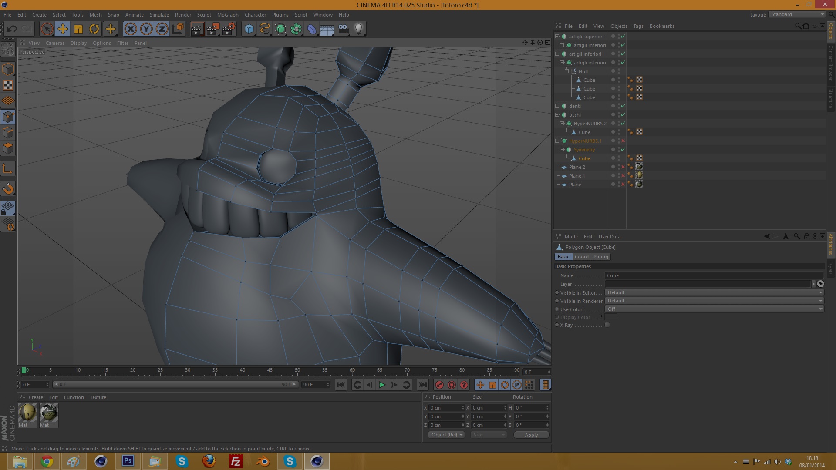Image resolution: width=836 pixels, height=470 pixels.
Task: Open the MoGraph menu
Action: (x=228, y=15)
